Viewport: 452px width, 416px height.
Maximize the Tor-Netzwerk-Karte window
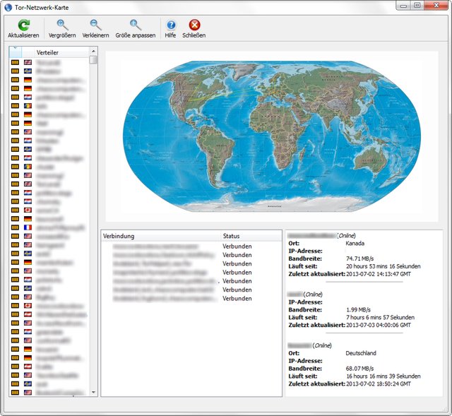click(x=417, y=6)
